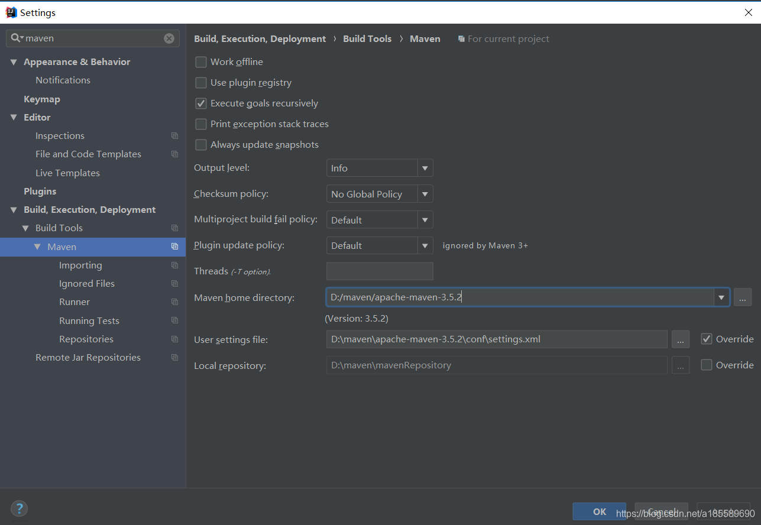Click the OK button
This screenshot has width=761, height=525.
click(600, 511)
